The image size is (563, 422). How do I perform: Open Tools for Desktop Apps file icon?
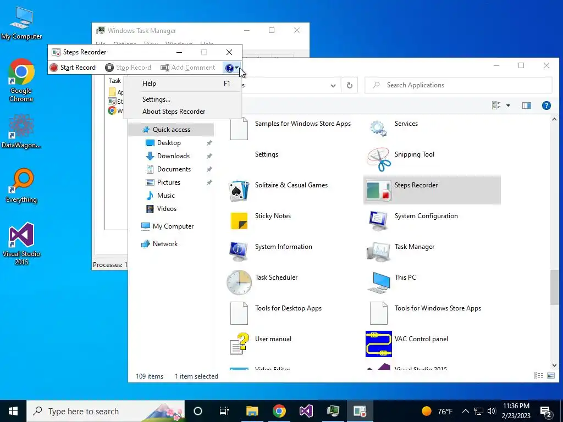(239, 313)
